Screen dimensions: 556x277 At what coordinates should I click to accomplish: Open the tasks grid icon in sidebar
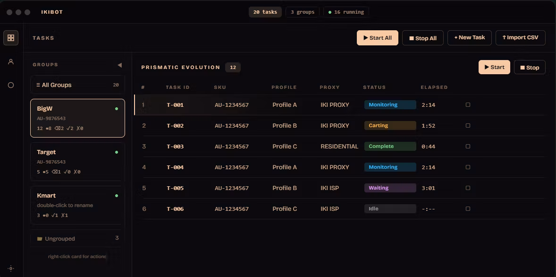coord(11,38)
